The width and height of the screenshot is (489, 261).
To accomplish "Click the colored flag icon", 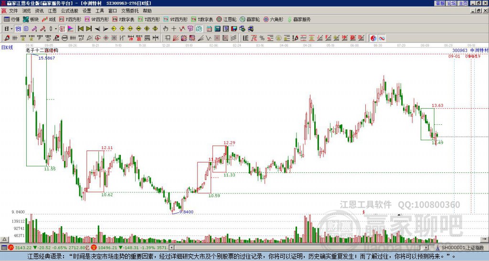I will tap(71, 29).
